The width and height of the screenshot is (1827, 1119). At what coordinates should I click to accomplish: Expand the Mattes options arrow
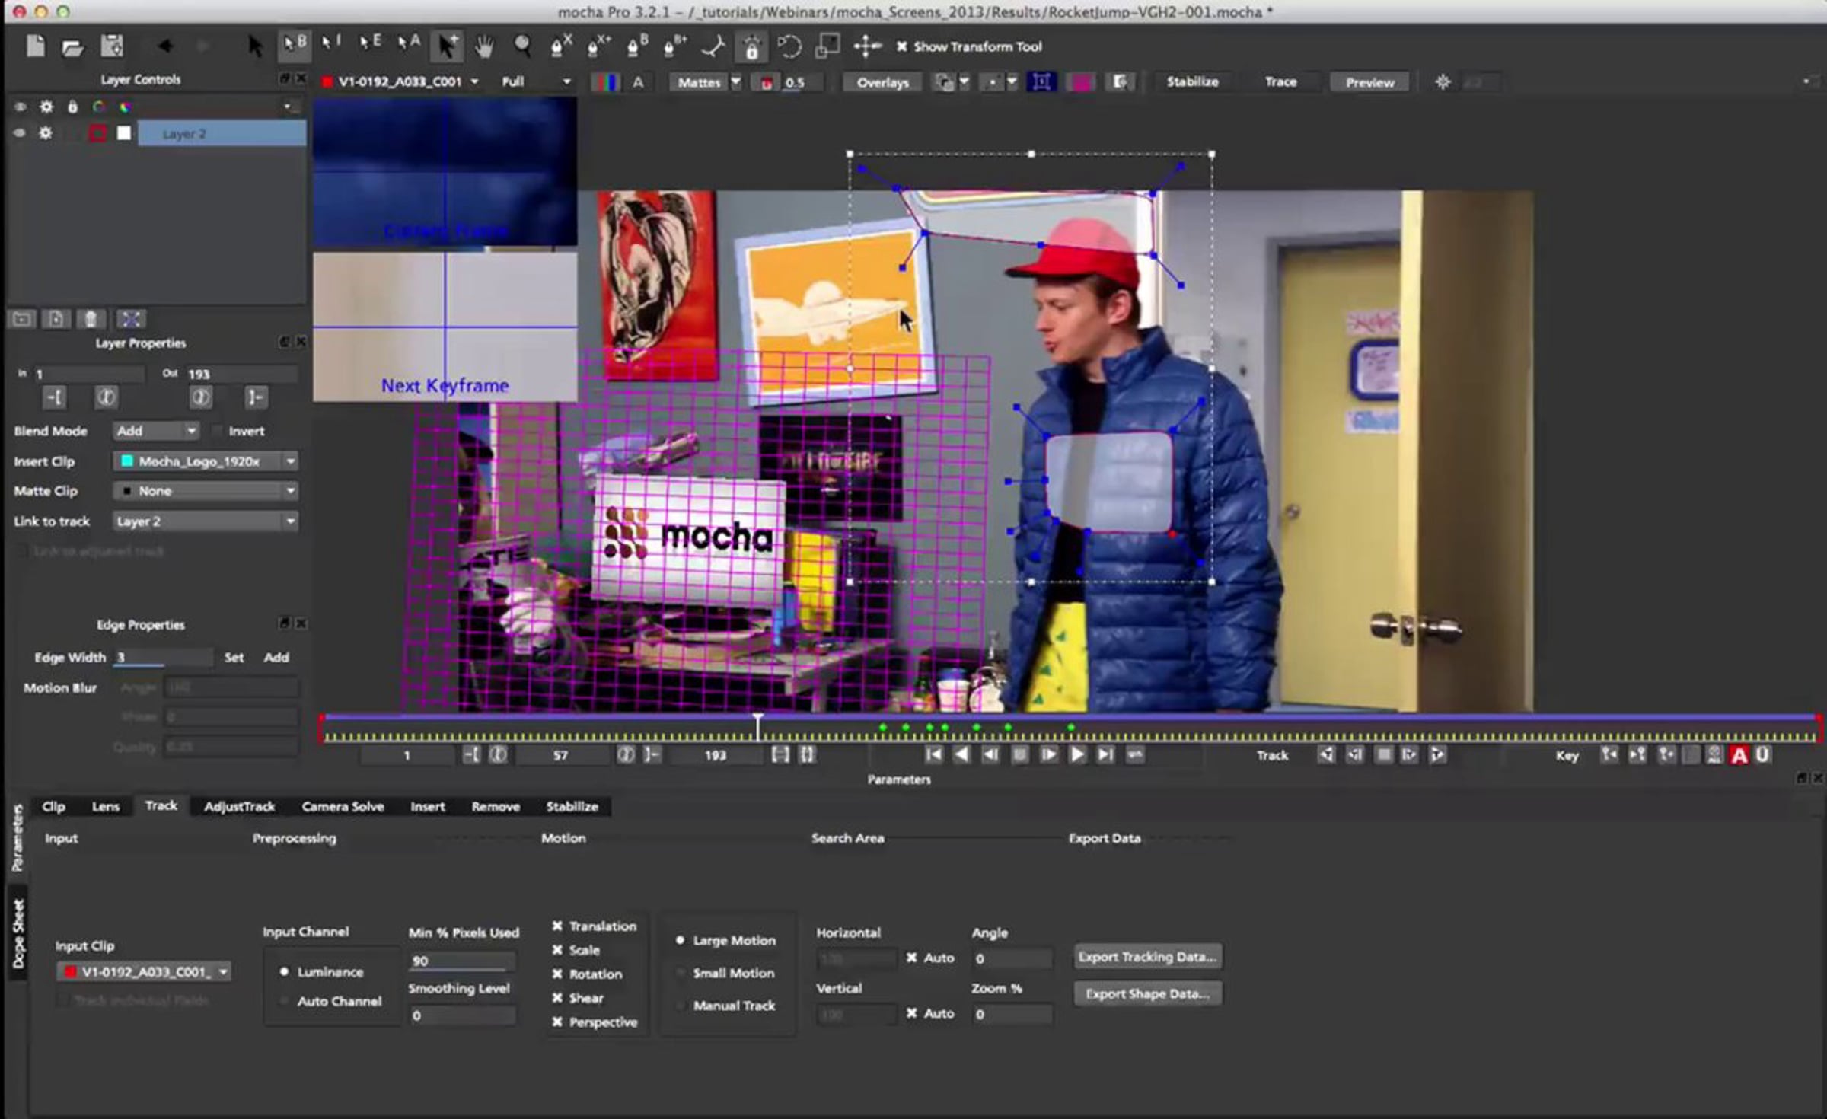(735, 81)
